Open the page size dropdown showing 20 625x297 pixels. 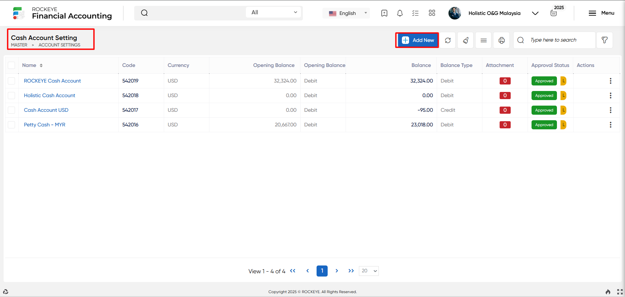click(x=369, y=271)
